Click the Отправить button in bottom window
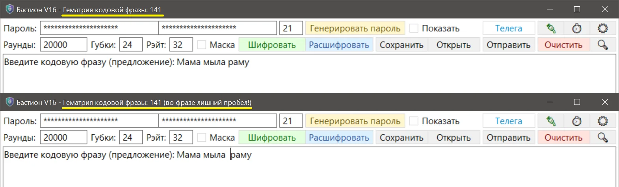This screenshot has height=187, width=619. click(508, 137)
